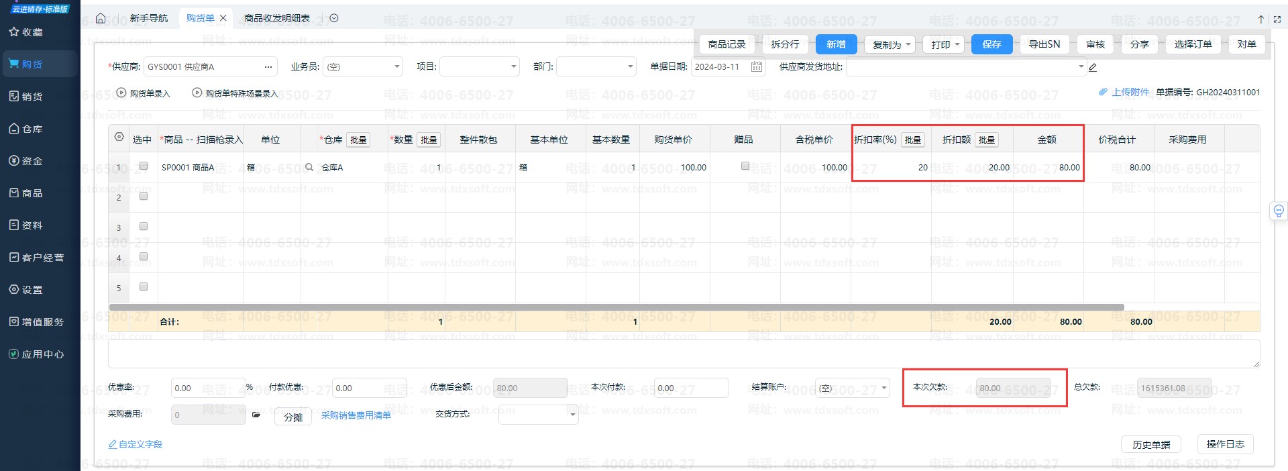Screen dimensions: 1288x471
Task: Switch to the 商品收发明细表 tab
Action: coord(276,18)
